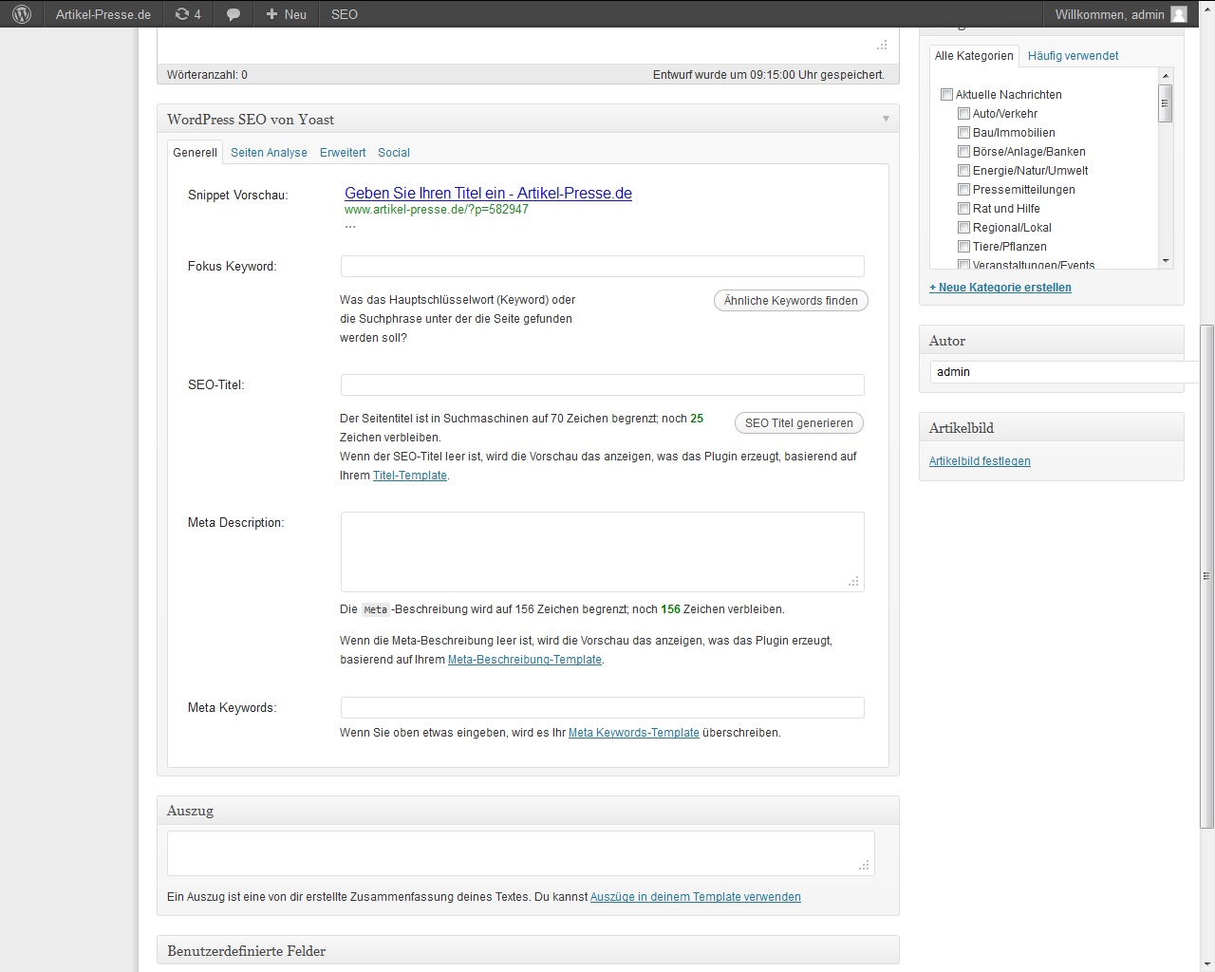The image size is (1215, 972).
Task: Click the Entwurf wurde gespeichert status text
Action: click(769, 75)
